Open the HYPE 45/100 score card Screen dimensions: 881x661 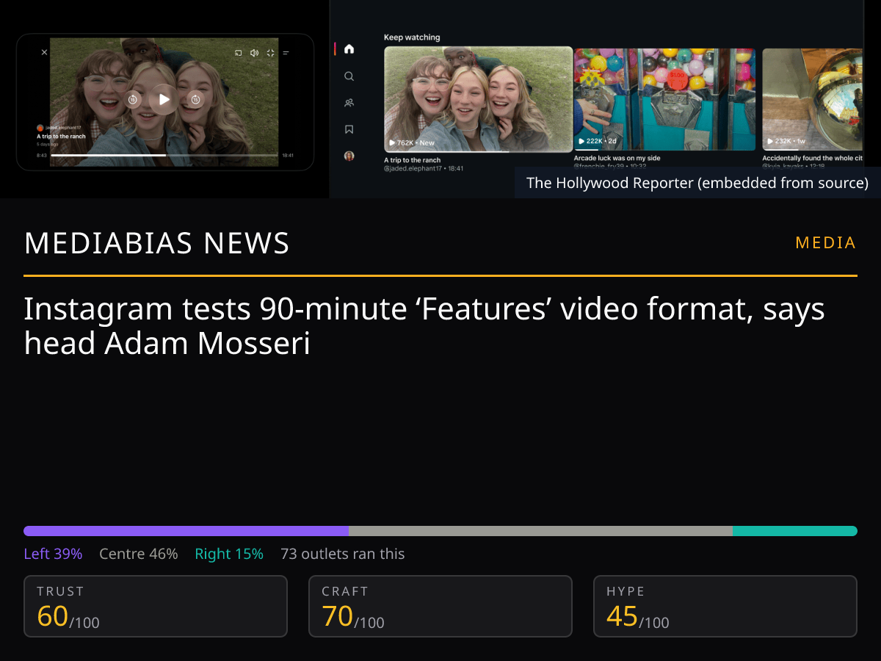click(x=725, y=606)
